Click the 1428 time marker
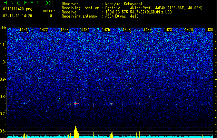Screen dimensions: 217x138 coord(168,30)
